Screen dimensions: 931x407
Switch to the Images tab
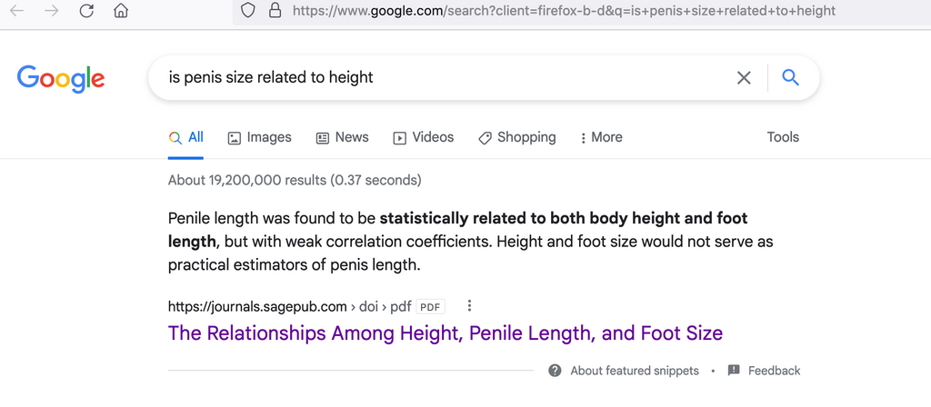259,138
